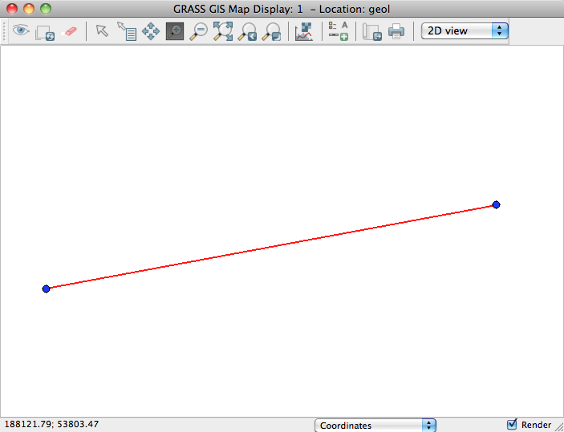Image resolution: width=564 pixels, height=432 pixels.
Task: Select the Pan tool
Action: pos(150,32)
